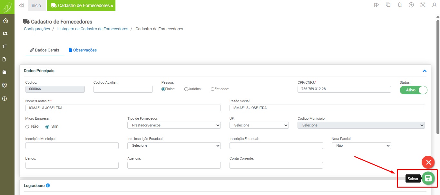Screen dimensions: 440x195
Task: Select Não for Micro Empresa
Action: click(x=27, y=127)
